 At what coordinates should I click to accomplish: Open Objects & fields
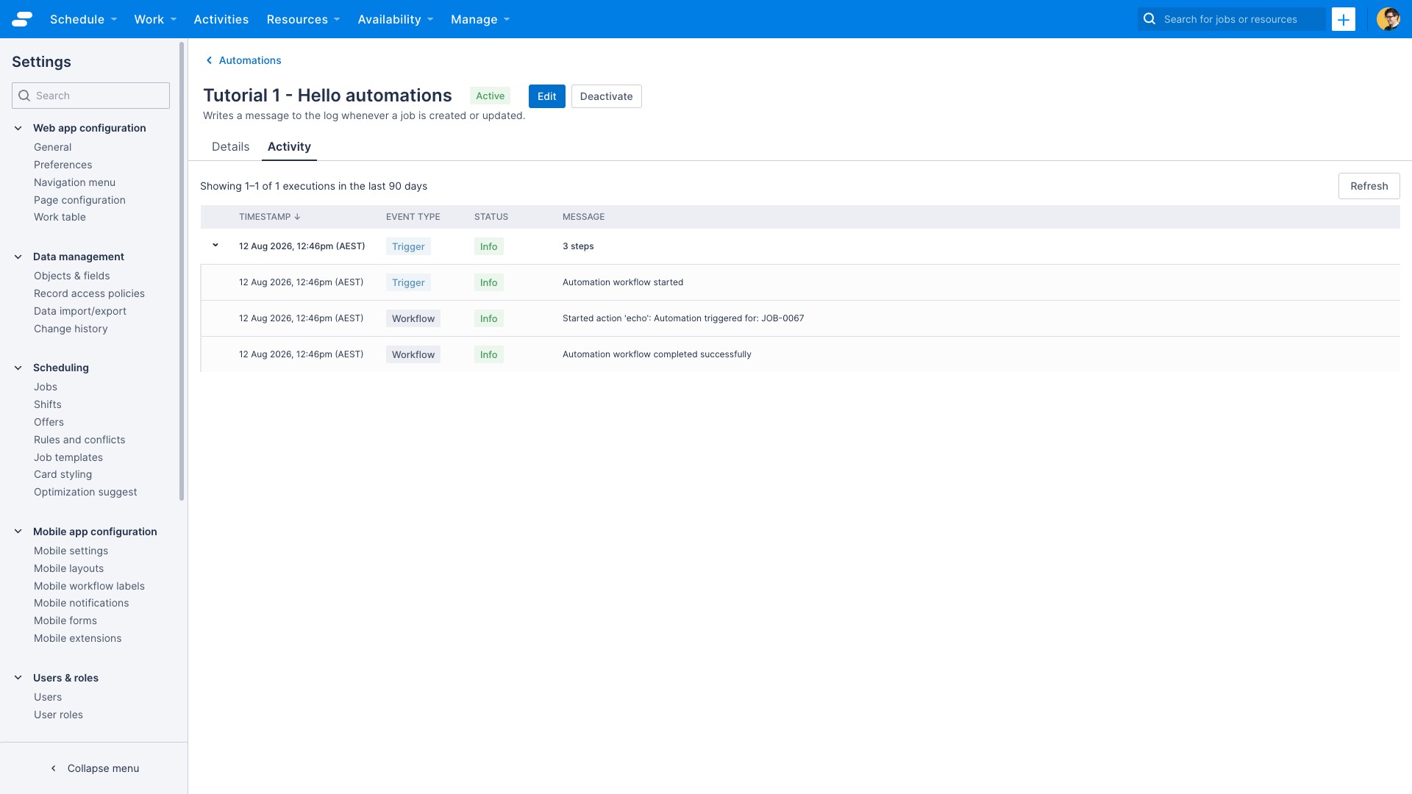pos(71,276)
